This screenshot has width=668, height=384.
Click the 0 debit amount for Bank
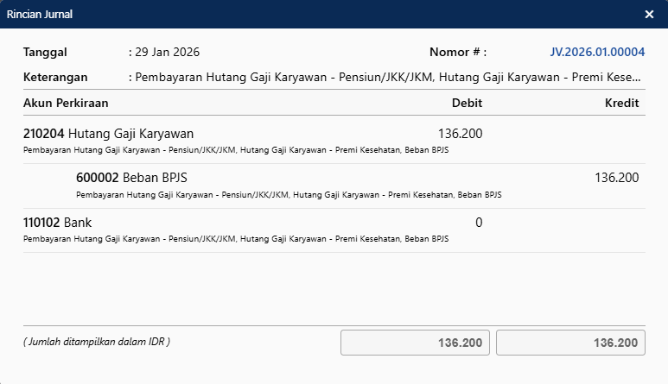tap(478, 223)
